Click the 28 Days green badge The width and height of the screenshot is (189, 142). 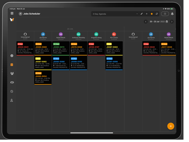pos(56,44)
